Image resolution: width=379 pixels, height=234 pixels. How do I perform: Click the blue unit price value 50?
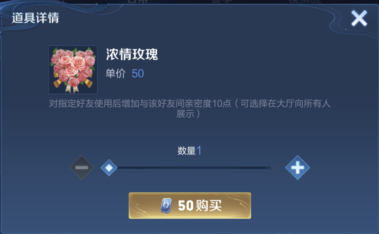138,73
